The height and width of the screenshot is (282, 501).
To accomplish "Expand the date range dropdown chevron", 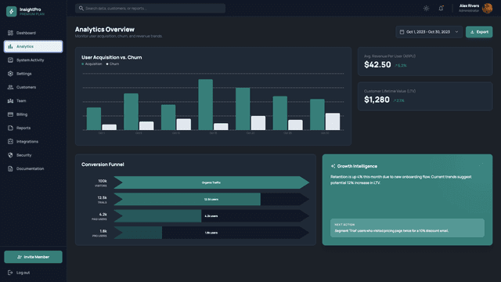I will [x=456, y=32].
